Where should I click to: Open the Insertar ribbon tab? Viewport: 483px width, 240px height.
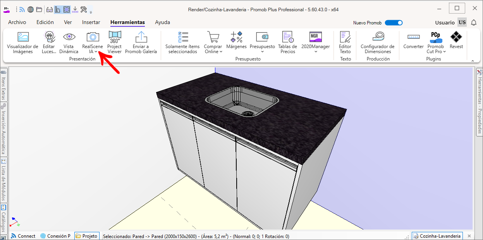(91, 22)
